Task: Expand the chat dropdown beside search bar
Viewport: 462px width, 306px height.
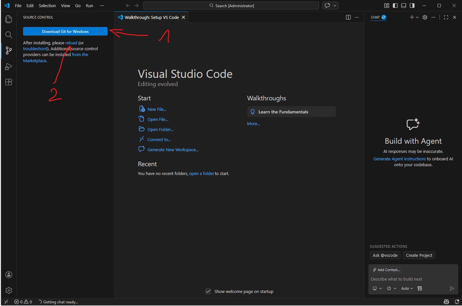Action: tap(335, 6)
